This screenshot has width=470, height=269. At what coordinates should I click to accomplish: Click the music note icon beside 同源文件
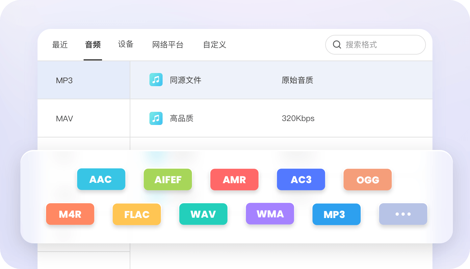coord(156,80)
